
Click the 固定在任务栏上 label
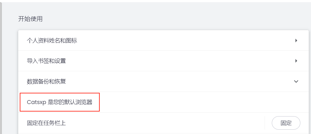tap(46, 123)
